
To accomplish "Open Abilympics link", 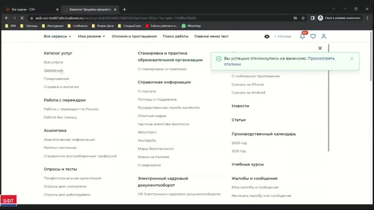I will coord(147,132).
